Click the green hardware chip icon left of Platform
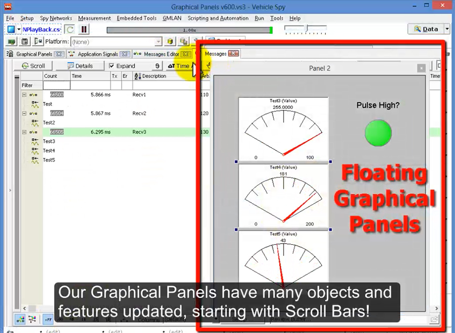Screen dimensions: 455x333 [x=12, y=42]
